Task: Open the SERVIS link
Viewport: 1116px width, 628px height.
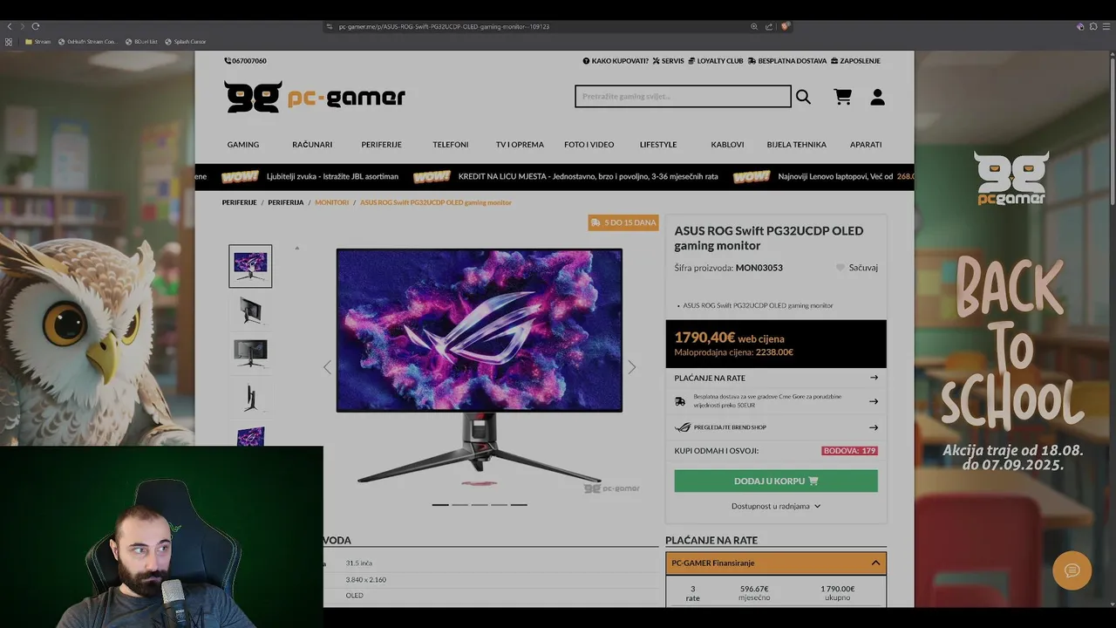Action: click(x=668, y=61)
